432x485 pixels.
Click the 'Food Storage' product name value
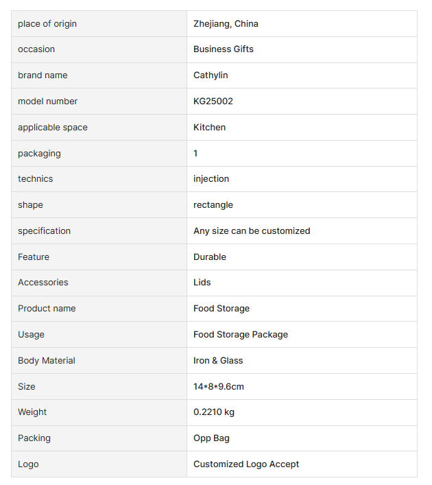(x=221, y=309)
